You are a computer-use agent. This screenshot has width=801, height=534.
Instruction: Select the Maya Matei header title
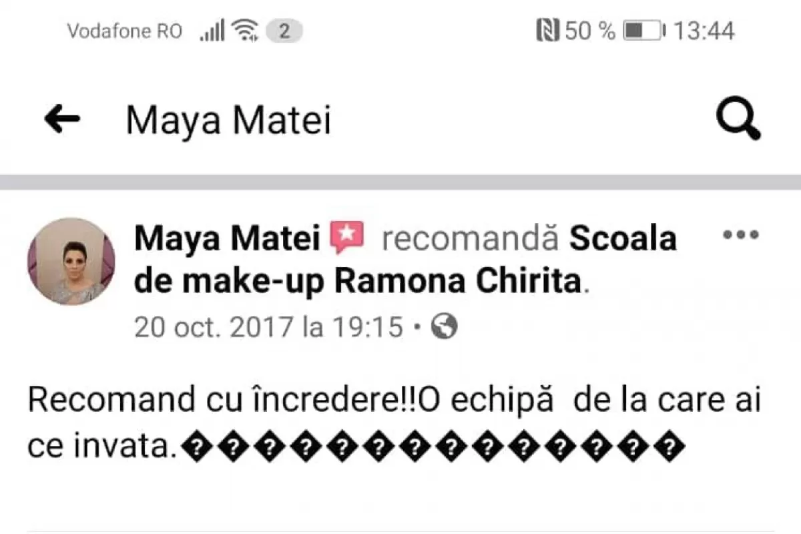[x=227, y=120]
